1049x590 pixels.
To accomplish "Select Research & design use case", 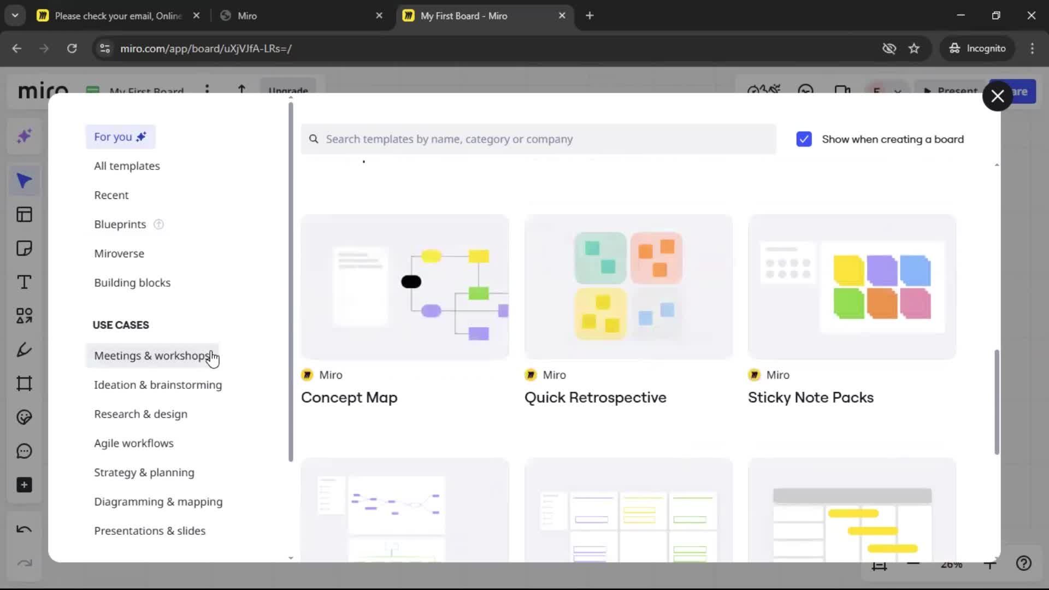I will coord(140,415).
